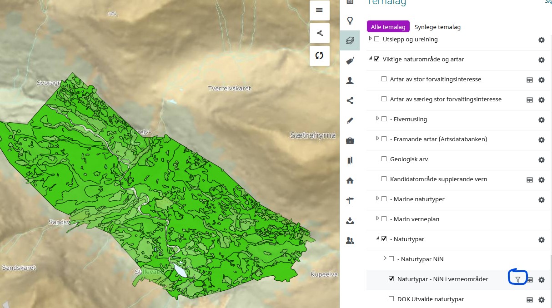This screenshot has height=308, width=552.
Task: Check the DOK Utvalde naturtypar layer
Action: pyautogui.click(x=391, y=299)
